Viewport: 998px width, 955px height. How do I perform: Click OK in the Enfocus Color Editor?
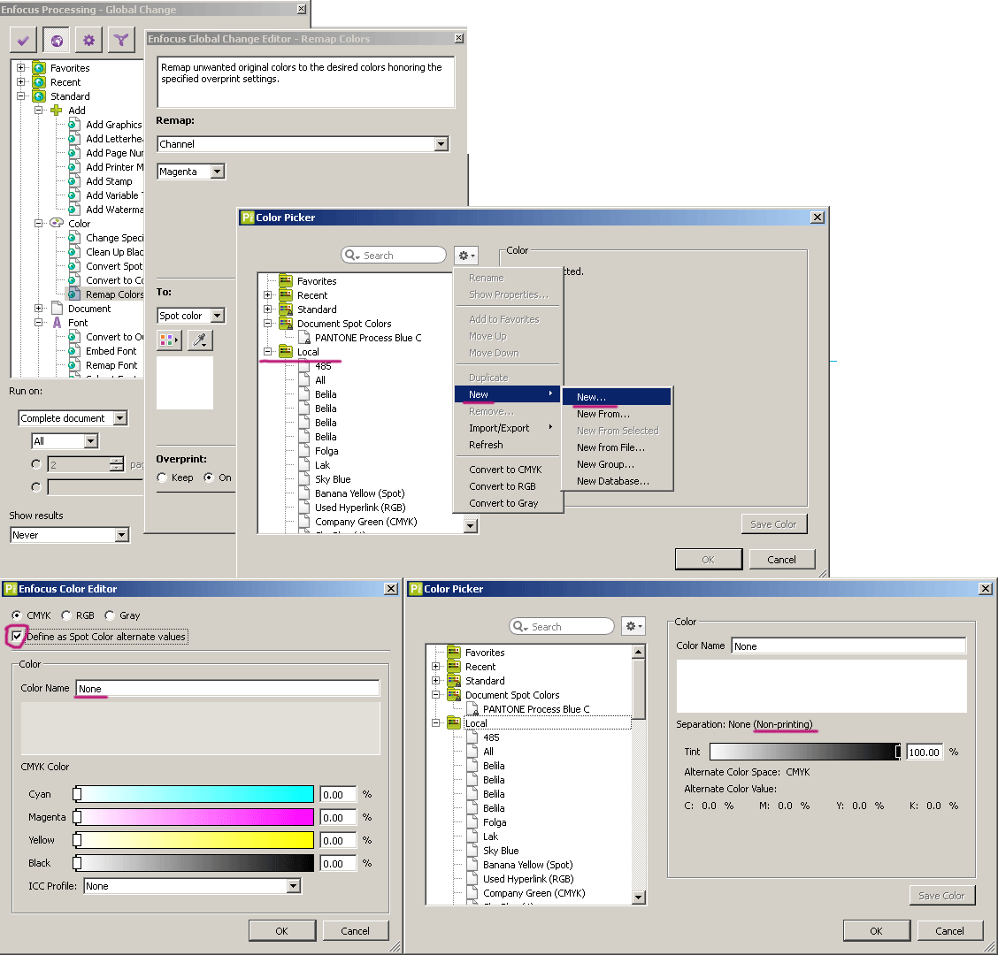(x=282, y=931)
